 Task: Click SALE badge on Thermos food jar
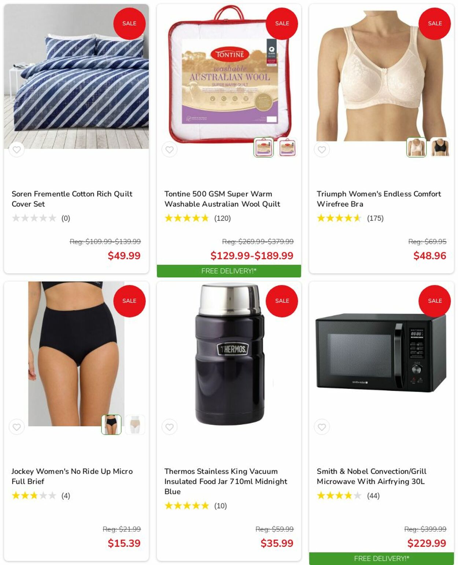(x=282, y=301)
